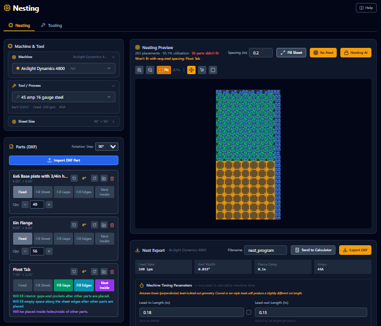Click the Spacing (in) input field
381x326 pixels.
point(261,53)
